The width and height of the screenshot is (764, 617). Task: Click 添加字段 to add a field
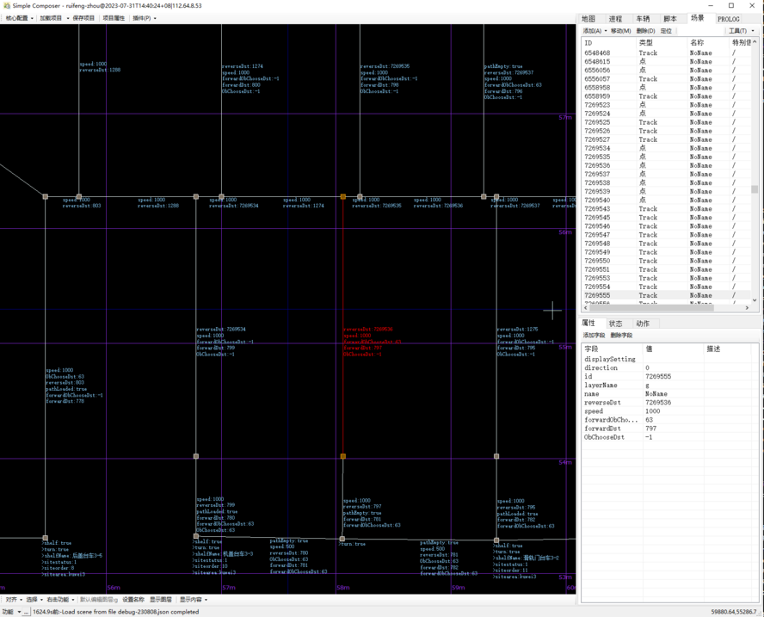click(594, 336)
